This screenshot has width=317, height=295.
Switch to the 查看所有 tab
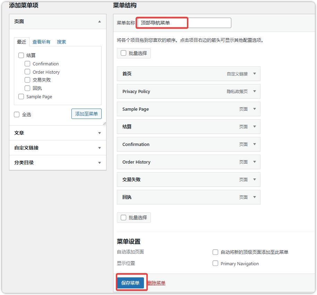(41, 42)
